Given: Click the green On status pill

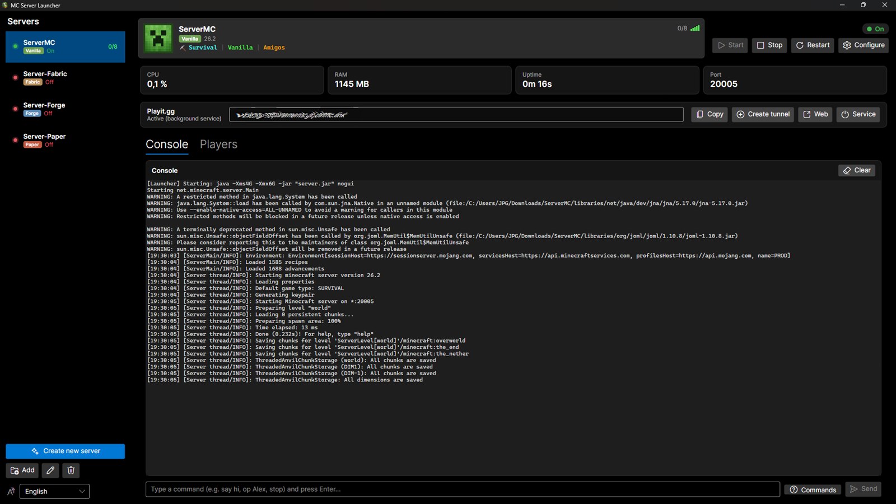Looking at the screenshot, I should coord(875,29).
